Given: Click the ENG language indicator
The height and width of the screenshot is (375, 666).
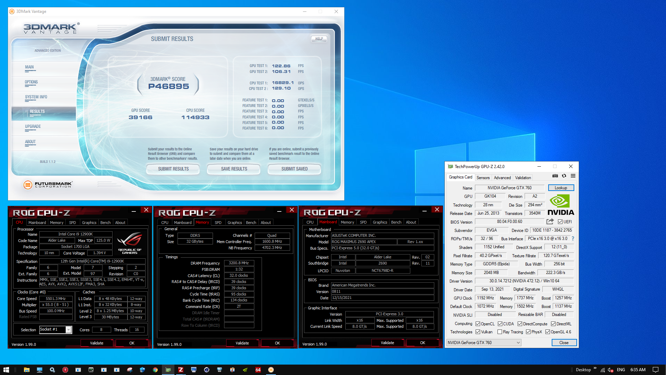Looking at the screenshot, I should (621, 370).
